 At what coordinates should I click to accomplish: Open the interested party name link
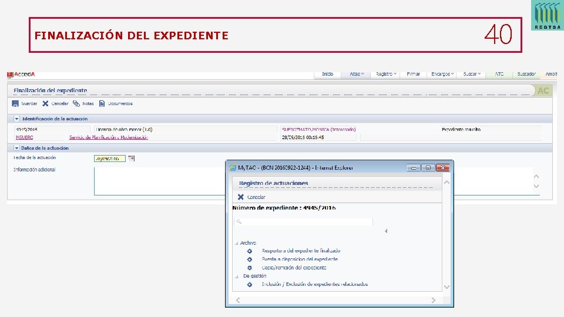coord(318,129)
